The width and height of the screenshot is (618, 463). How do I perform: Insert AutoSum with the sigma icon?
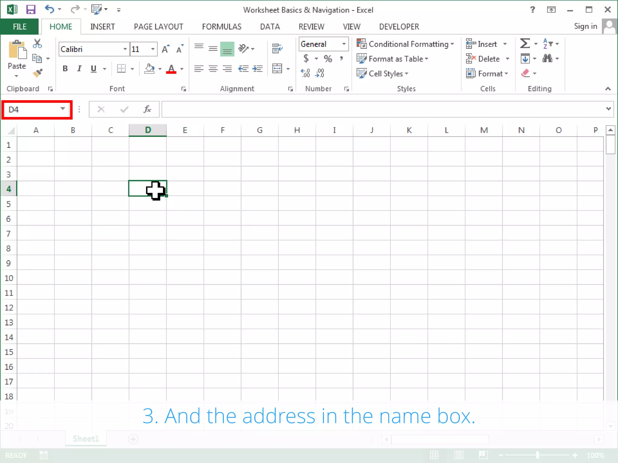coord(525,43)
